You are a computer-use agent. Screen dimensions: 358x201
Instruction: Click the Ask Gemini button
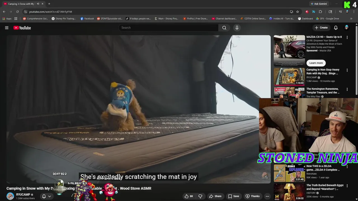[x=319, y=4]
